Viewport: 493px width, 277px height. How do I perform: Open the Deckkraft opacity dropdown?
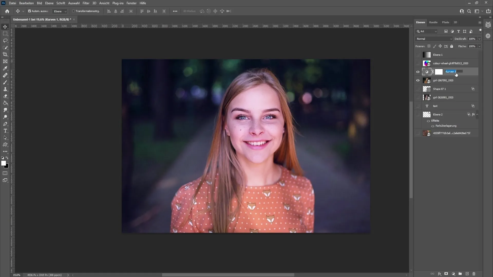[479, 38]
